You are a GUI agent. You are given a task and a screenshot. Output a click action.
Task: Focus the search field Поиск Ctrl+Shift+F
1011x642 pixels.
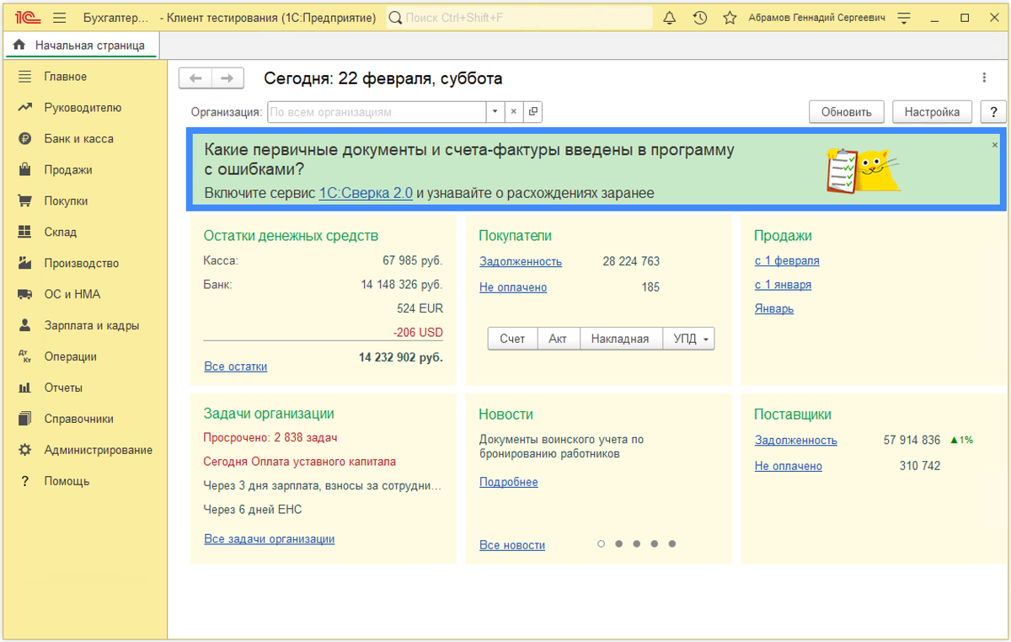pos(519,18)
